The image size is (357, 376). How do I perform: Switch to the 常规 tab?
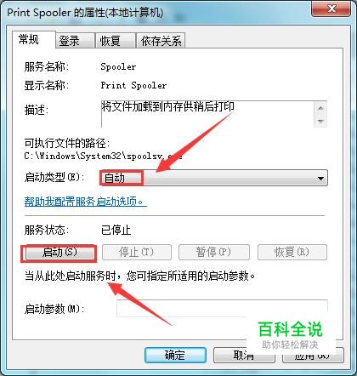click(x=29, y=39)
